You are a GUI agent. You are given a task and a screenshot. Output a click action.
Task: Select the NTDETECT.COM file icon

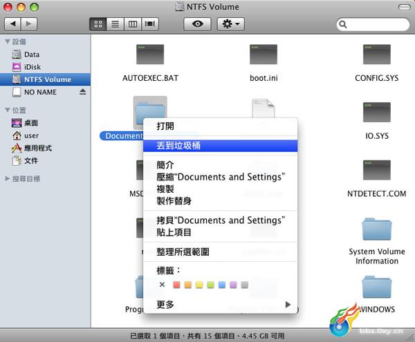click(377, 170)
